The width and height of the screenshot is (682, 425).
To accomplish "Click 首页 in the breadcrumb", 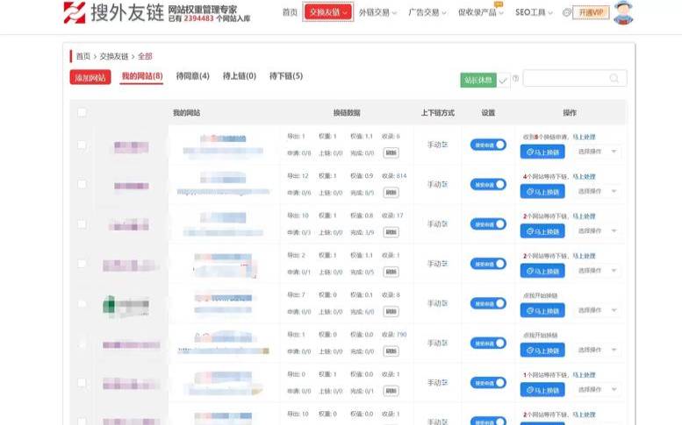I will pos(83,56).
